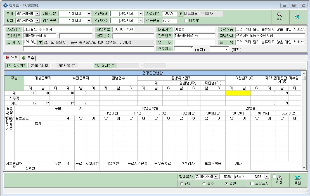Screen dimensions: 310x196
Task: Click the exit door icon button
Action: 297,17
